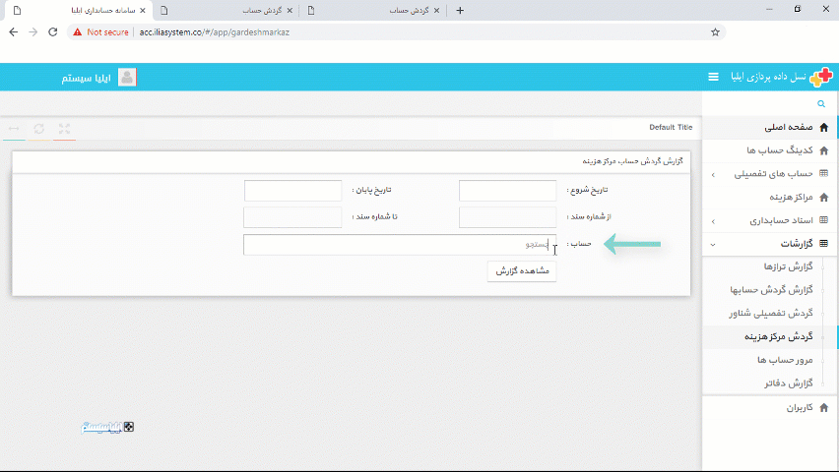Image resolution: width=839 pixels, height=472 pixels.
Task: Click the user avatar icon in header
Action: pyautogui.click(x=127, y=77)
